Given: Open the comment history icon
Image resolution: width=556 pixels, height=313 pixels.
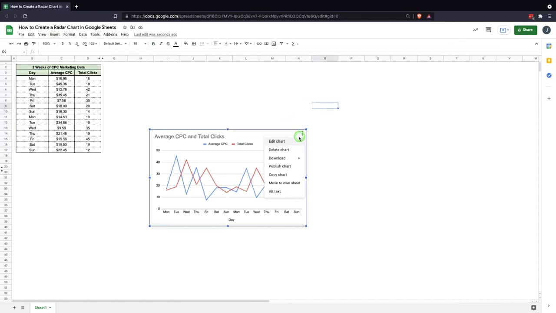Looking at the screenshot, I should 488,30.
